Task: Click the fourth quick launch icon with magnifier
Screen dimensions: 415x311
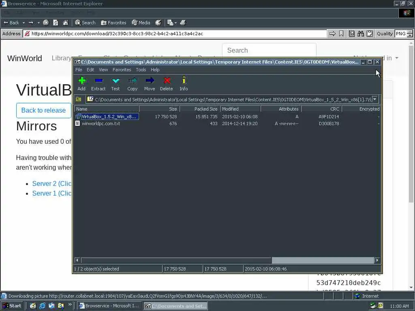Action: click(x=61, y=306)
